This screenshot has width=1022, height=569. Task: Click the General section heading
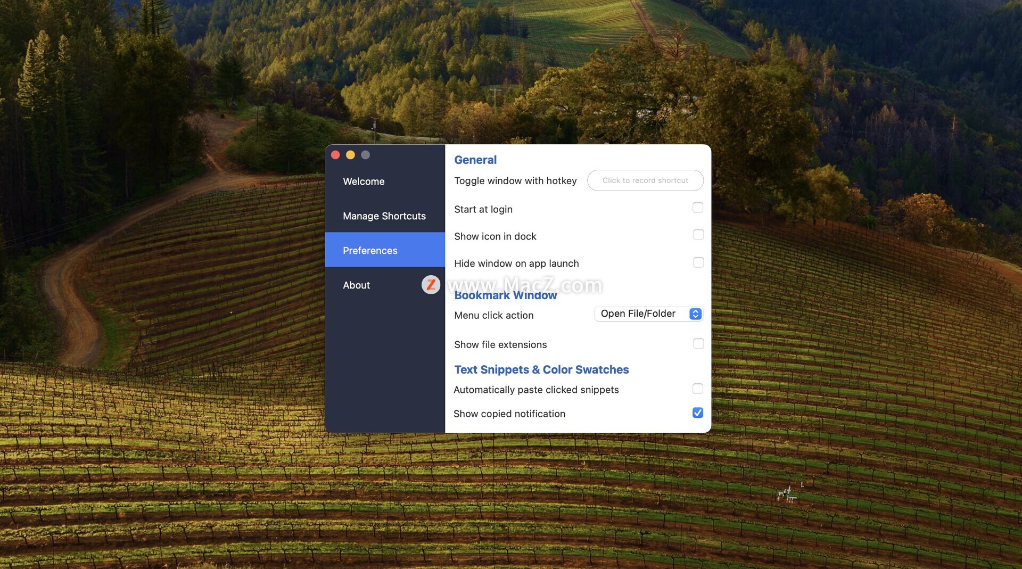pos(475,160)
